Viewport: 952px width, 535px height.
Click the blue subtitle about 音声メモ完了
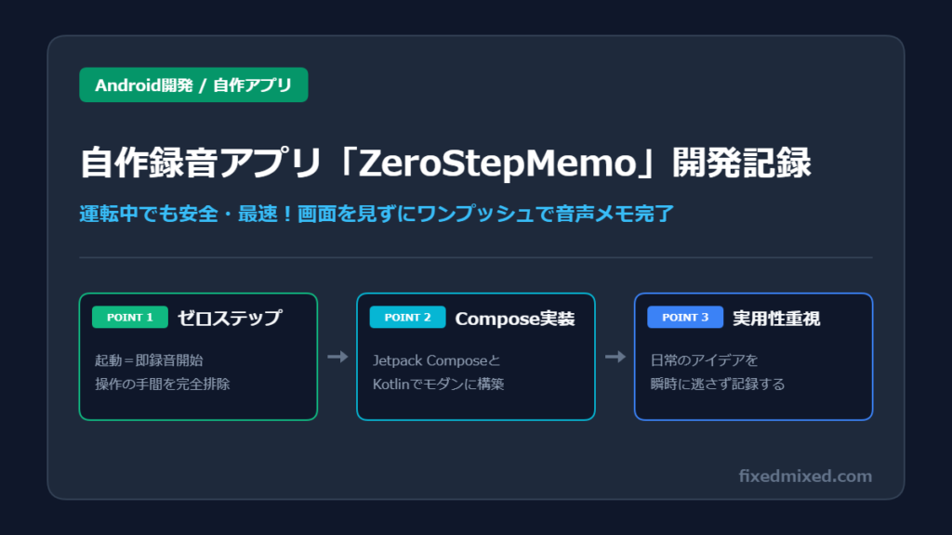point(377,214)
